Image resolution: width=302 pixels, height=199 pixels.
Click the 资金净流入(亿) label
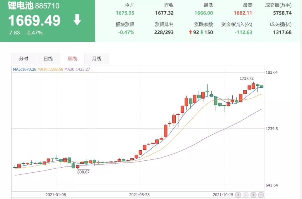(237, 24)
